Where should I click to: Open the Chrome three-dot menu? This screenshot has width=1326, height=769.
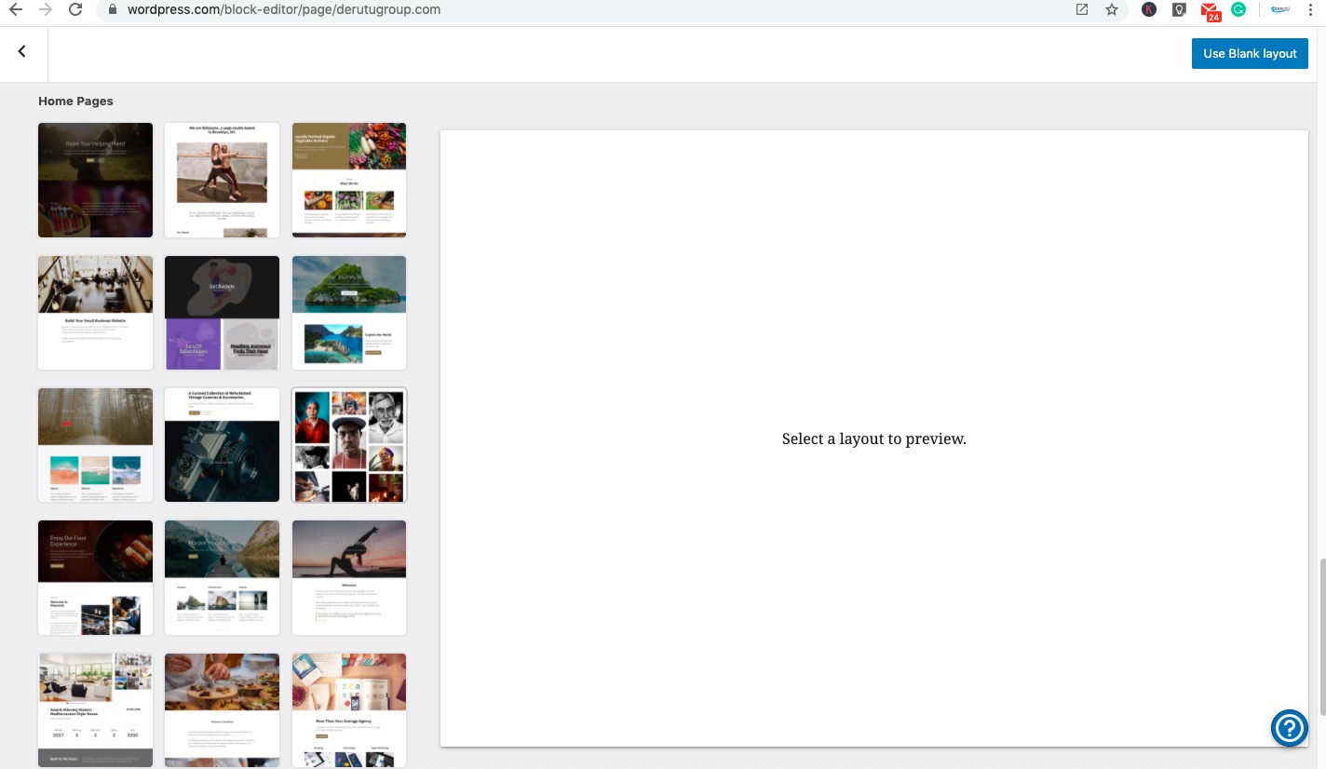(1310, 9)
